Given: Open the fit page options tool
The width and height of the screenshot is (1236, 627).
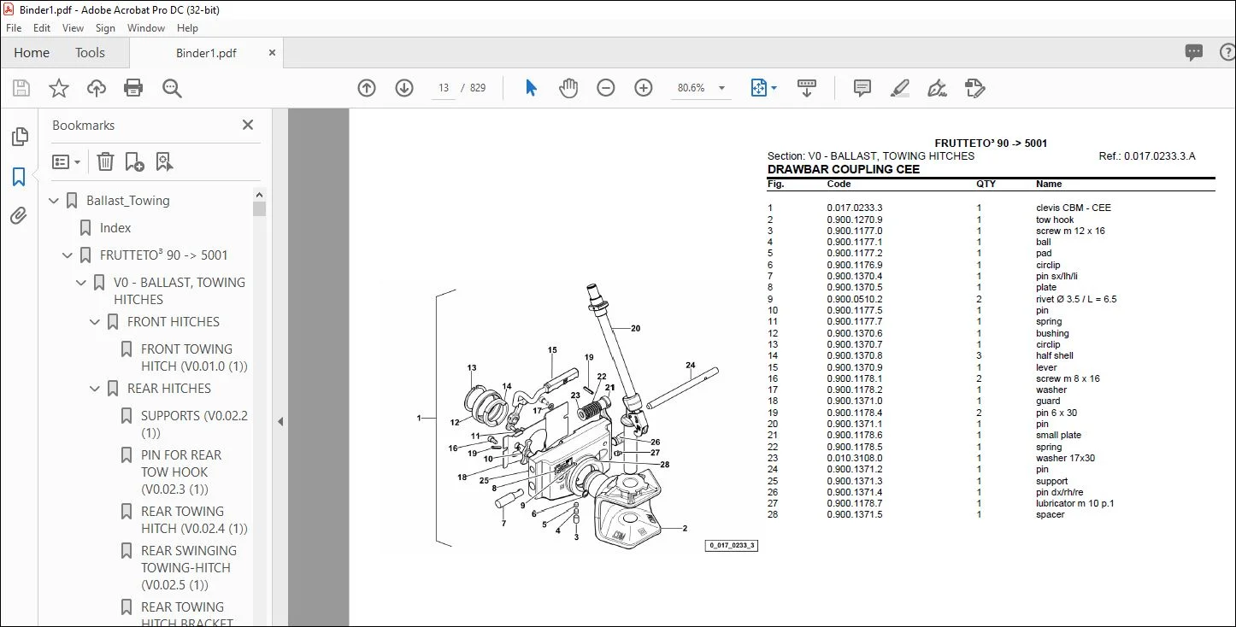Looking at the screenshot, I should click(762, 88).
